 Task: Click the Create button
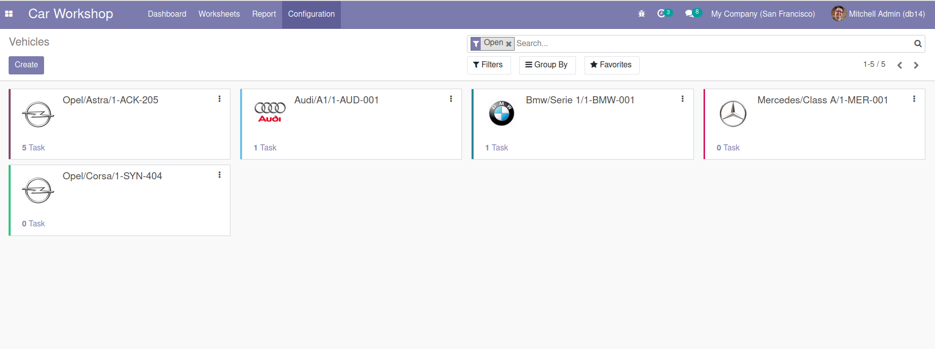pyautogui.click(x=26, y=65)
